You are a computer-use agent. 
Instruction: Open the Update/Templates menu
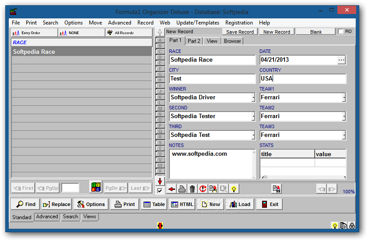tap(198, 23)
